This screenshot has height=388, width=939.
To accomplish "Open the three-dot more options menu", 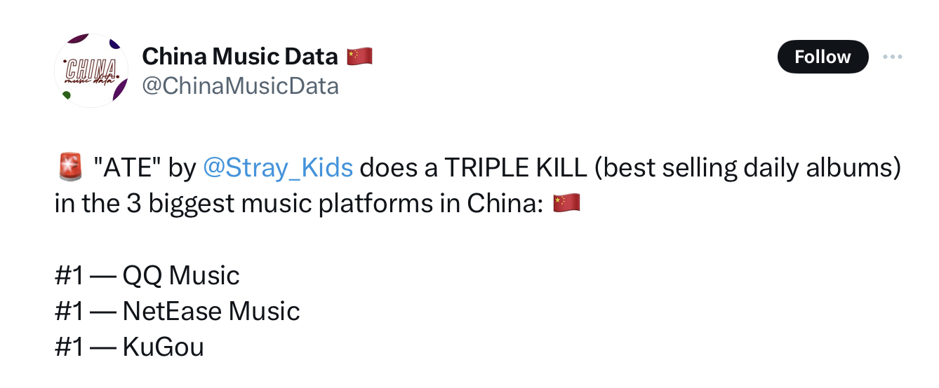I will (892, 57).
